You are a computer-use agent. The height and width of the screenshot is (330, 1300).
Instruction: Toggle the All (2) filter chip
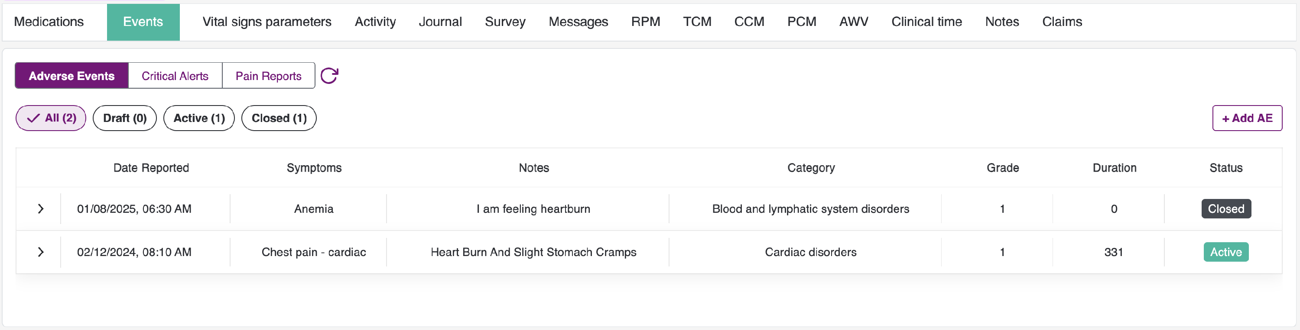click(51, 118)
